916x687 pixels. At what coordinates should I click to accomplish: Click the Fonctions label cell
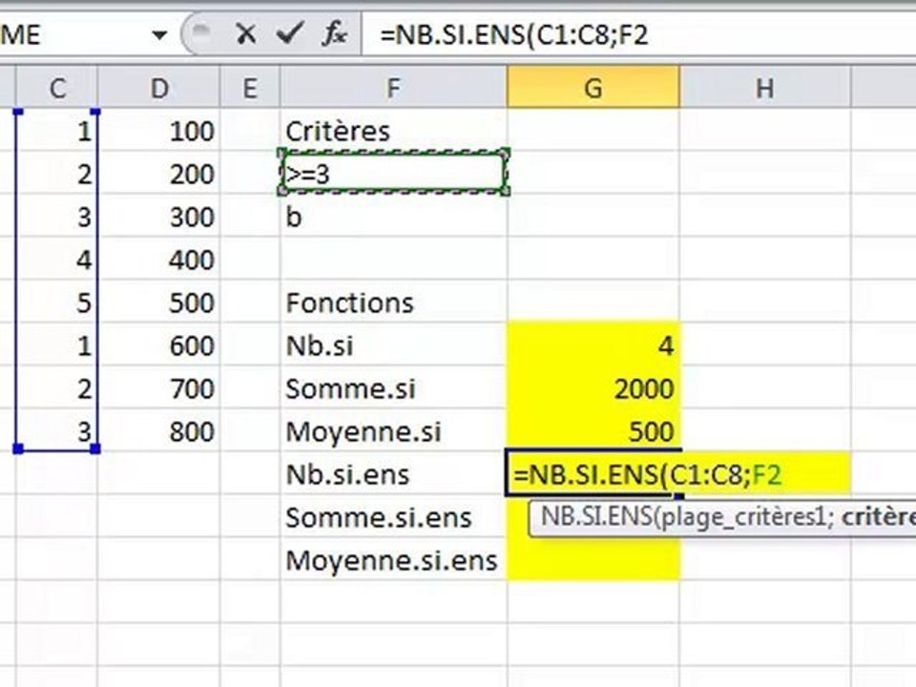coord(394,302)
